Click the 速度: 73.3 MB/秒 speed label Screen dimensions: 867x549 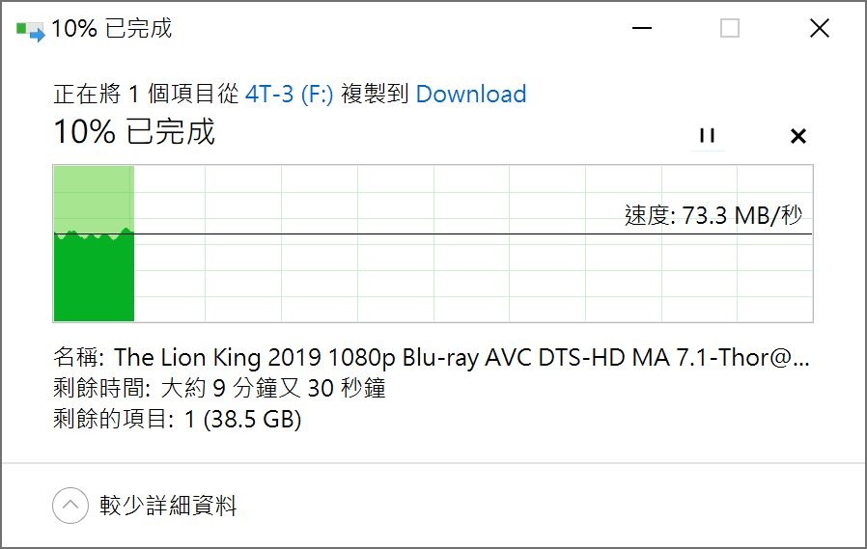[x=713, y=215]
